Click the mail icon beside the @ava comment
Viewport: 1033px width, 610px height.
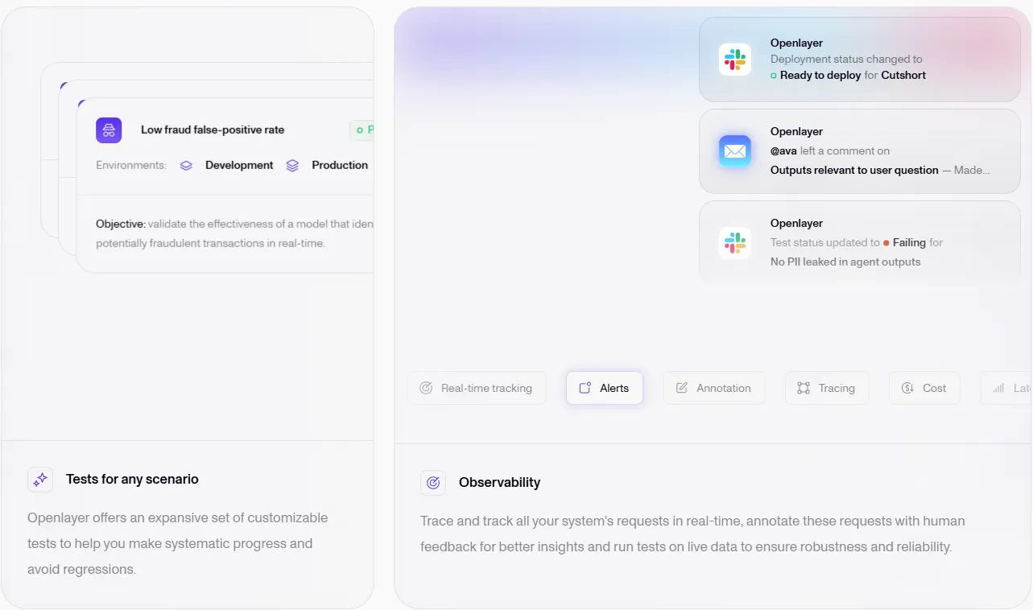[x=734, y=151]
